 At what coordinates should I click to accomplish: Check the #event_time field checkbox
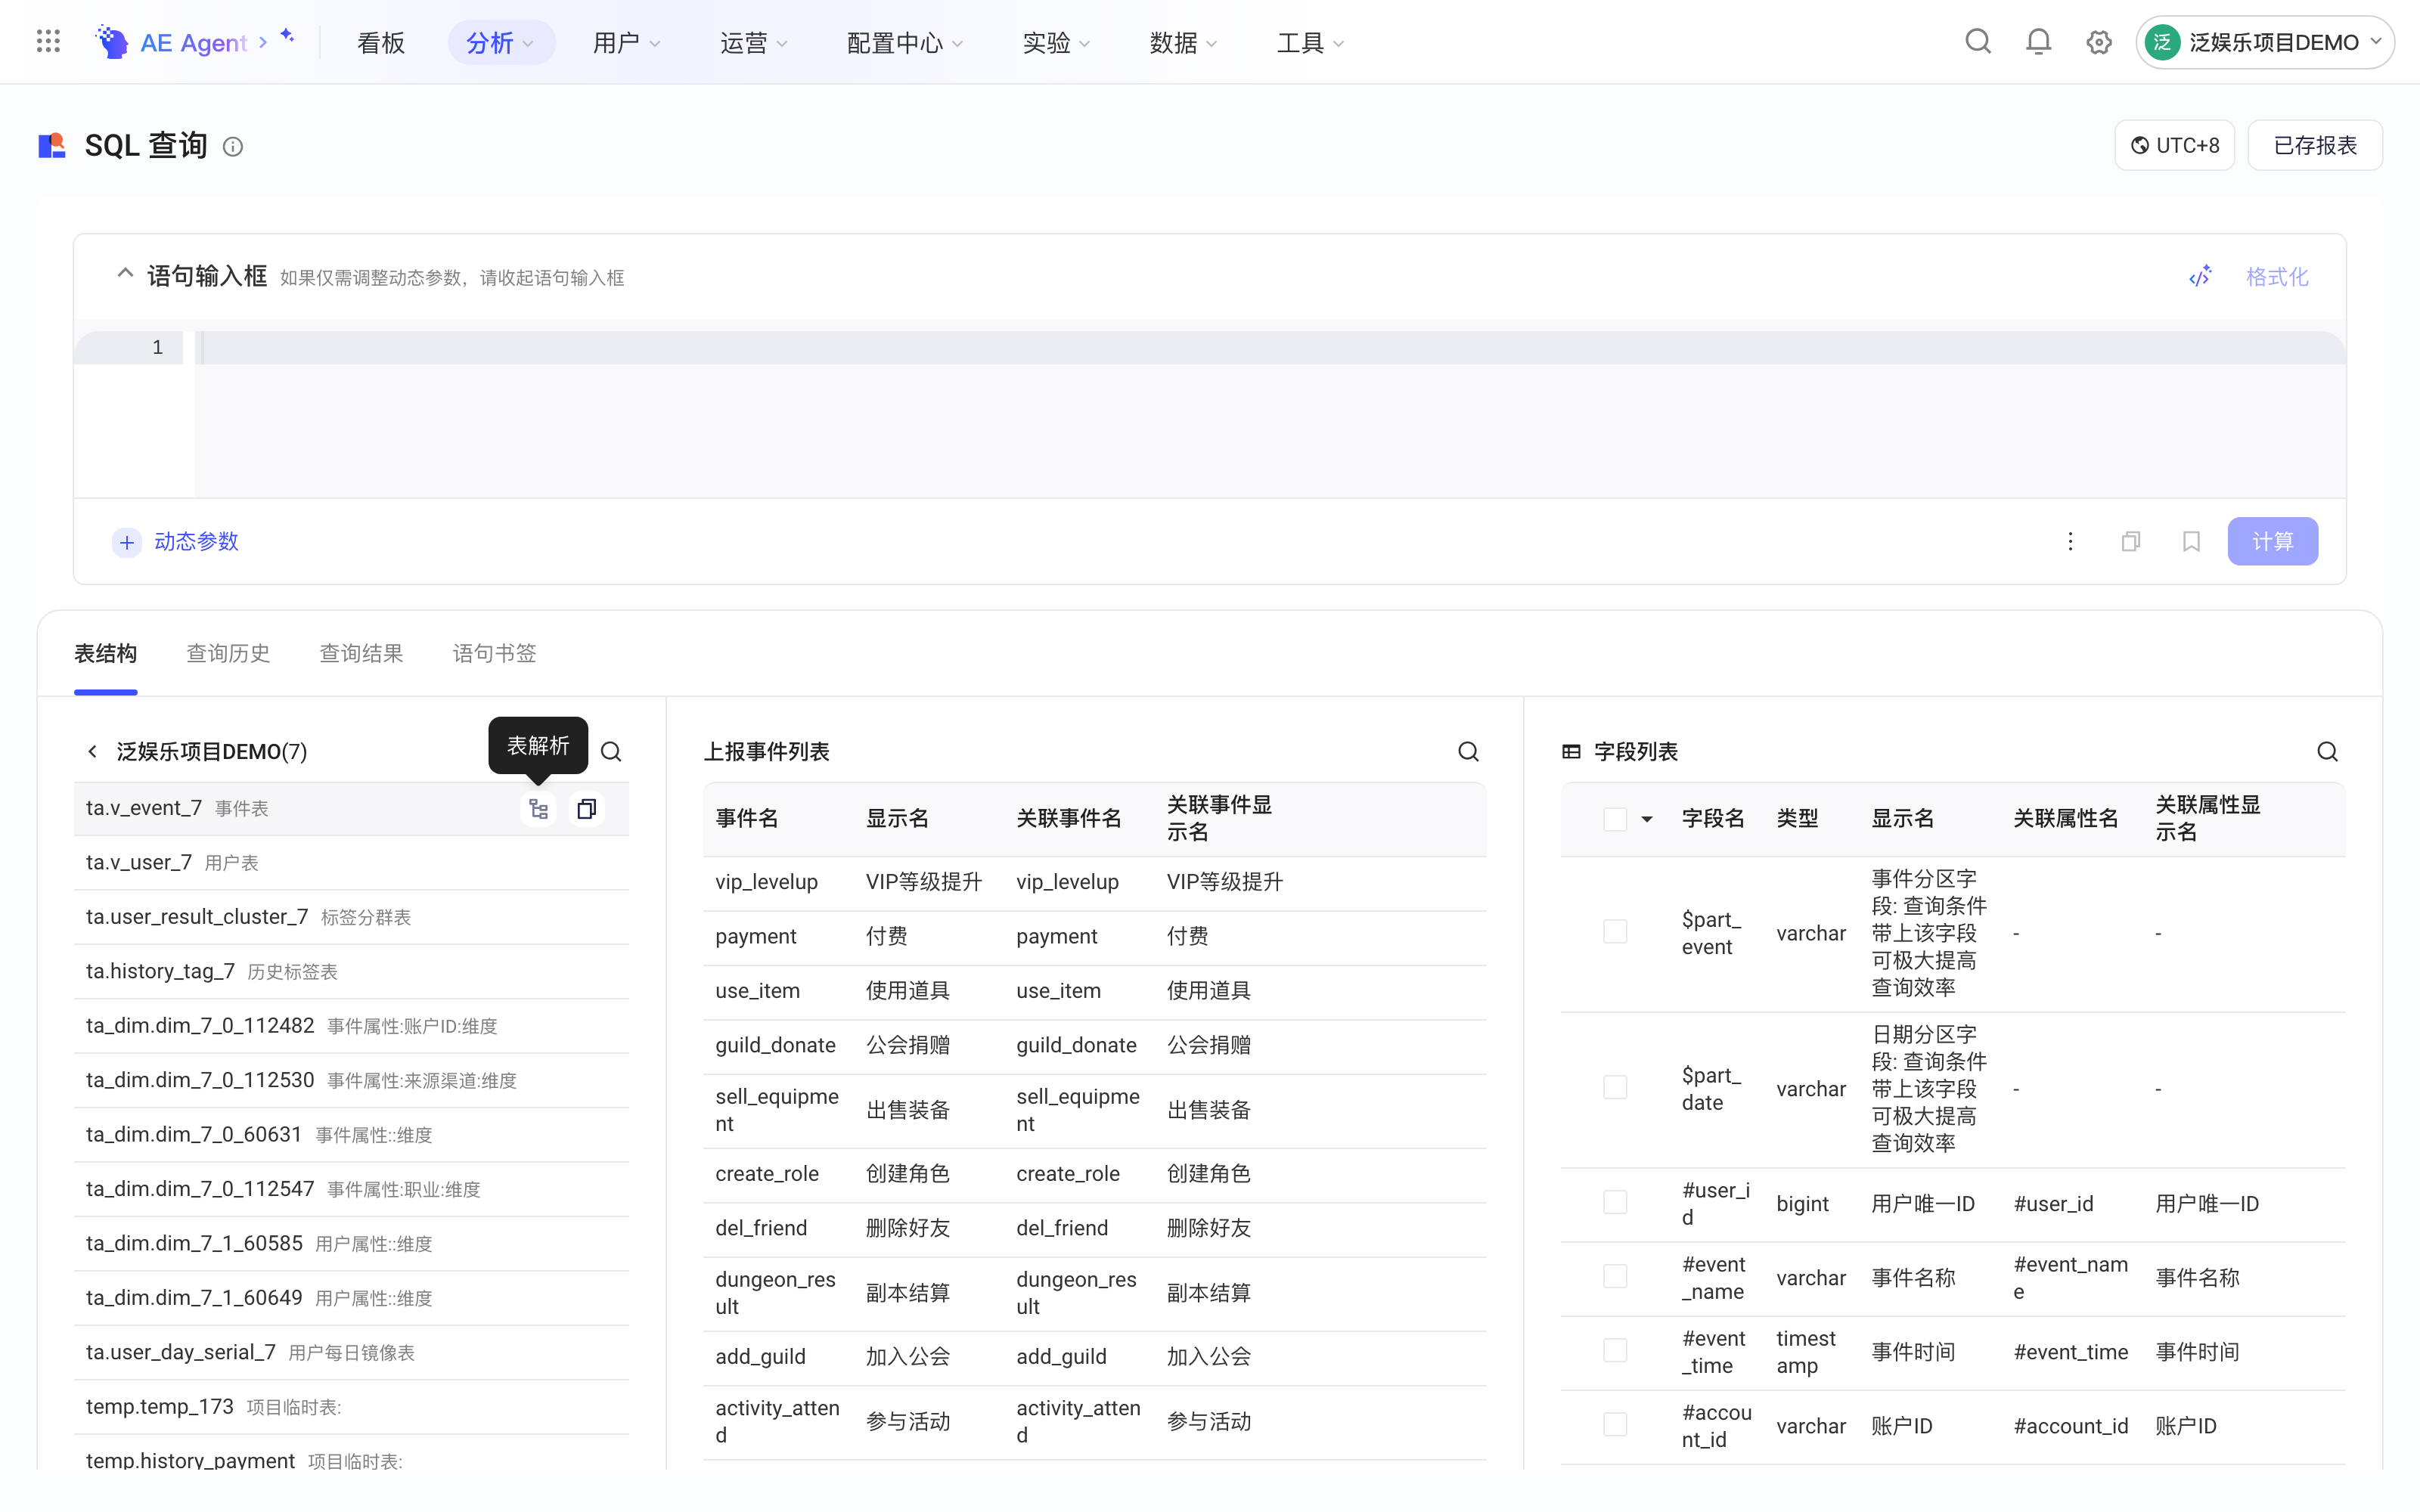[x=1615, y=1351]
